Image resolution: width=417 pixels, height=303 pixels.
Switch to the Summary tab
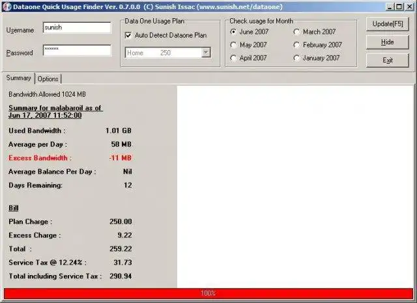tap(19, 78)
